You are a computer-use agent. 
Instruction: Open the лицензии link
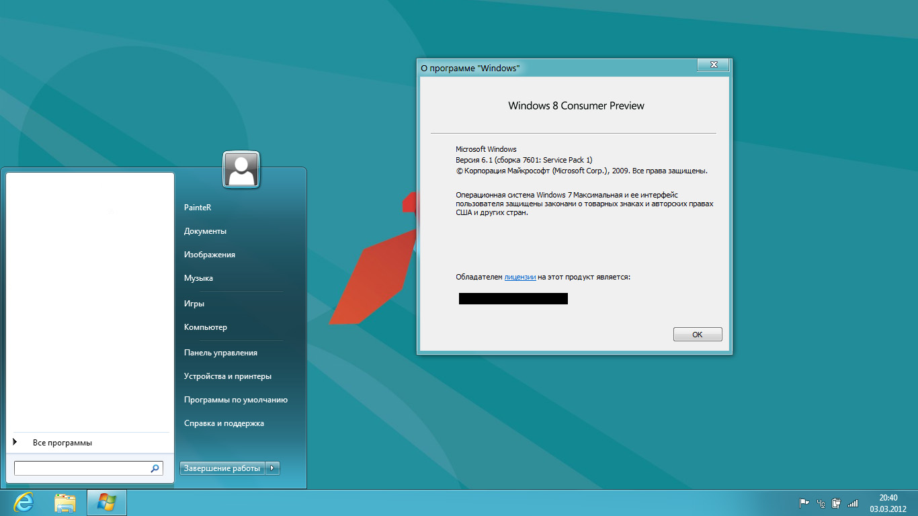click(x=520, y=277)
